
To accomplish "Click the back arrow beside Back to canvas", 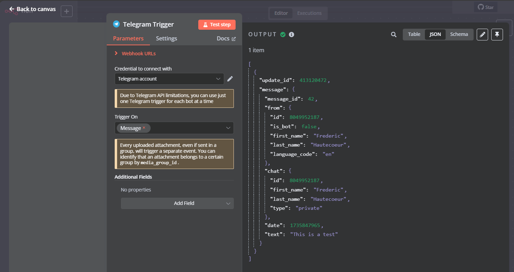I will [x=12, y=9].
